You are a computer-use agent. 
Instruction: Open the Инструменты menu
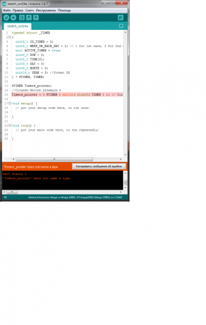click(x=46, y=10)
